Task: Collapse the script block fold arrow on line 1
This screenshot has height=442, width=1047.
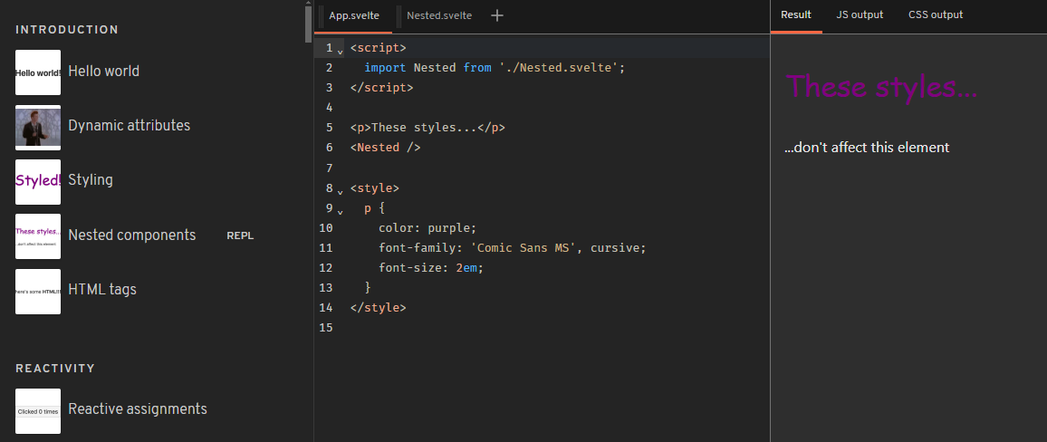Action: (x=341, y=51)
